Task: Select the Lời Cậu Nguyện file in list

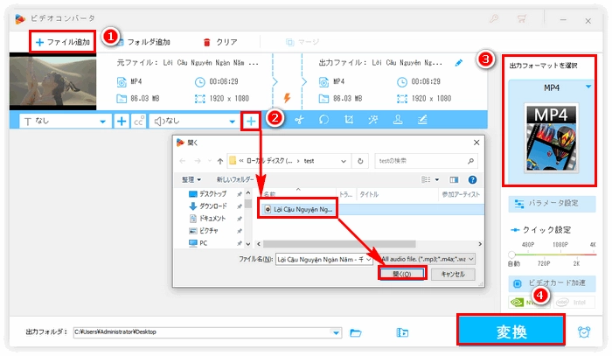Action: (x=297, y=210)
